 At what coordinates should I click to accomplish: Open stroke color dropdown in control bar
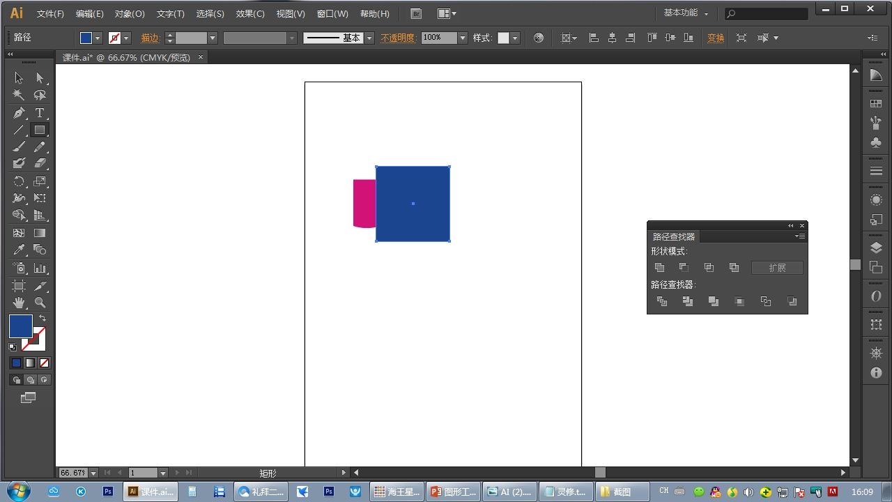pos(126,38)
